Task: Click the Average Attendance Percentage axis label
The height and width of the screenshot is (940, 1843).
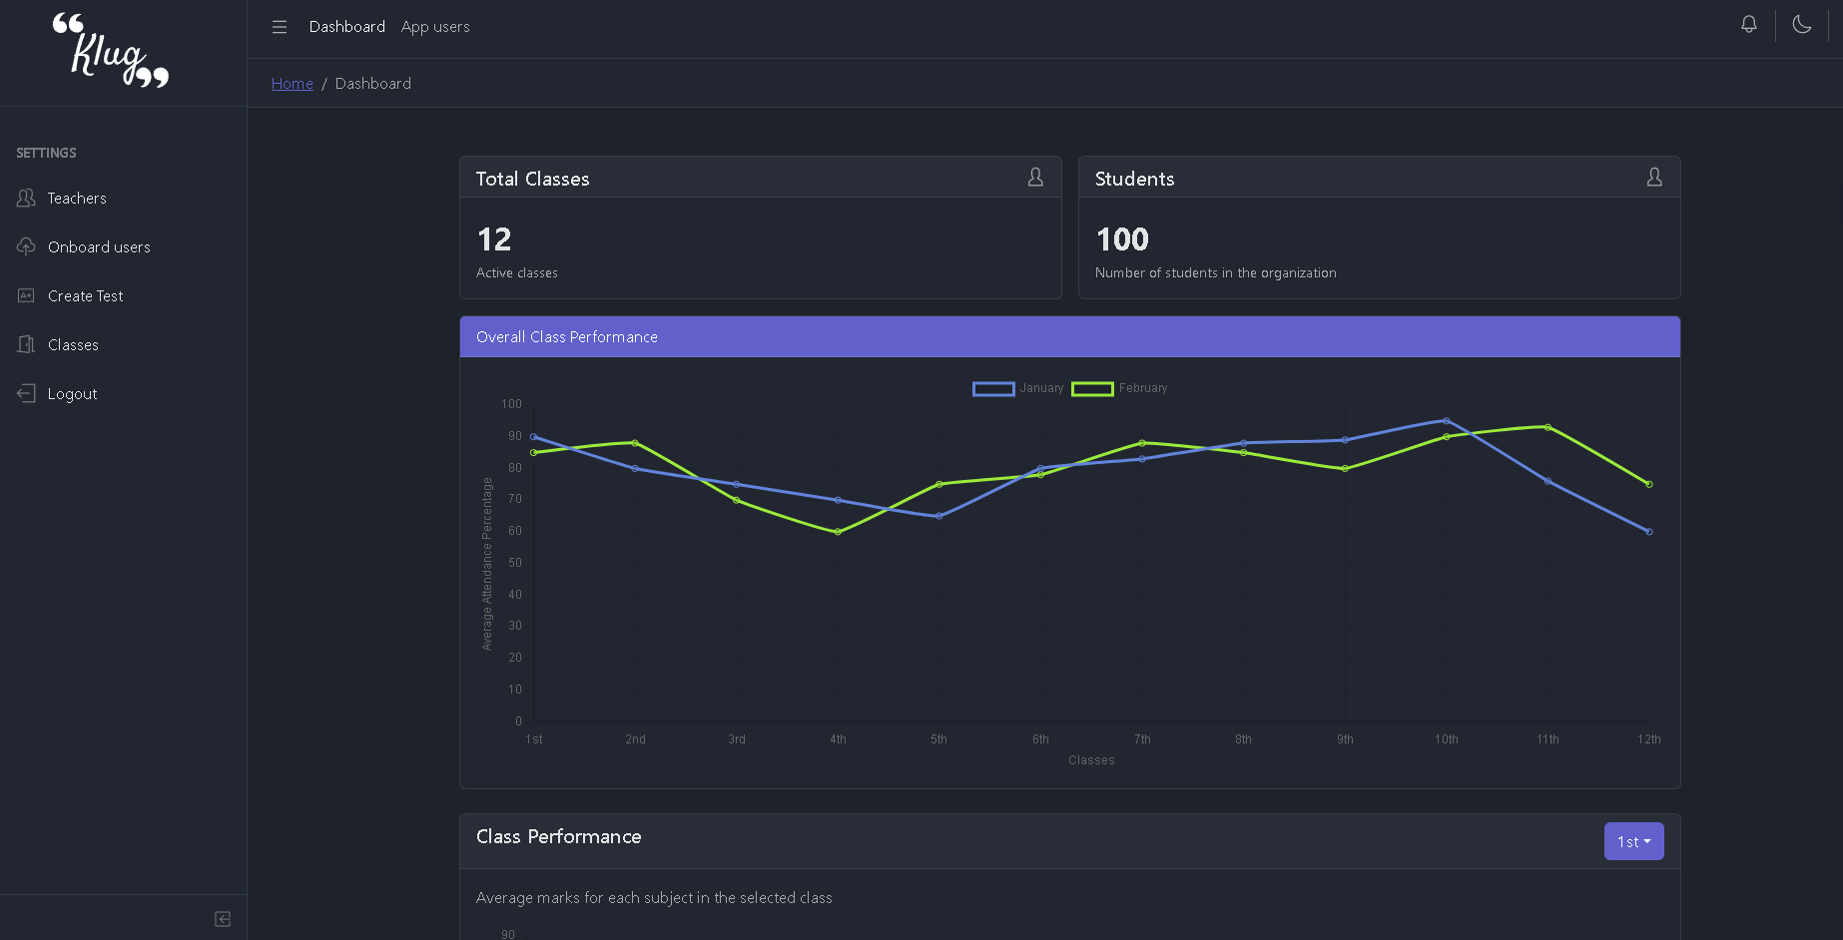Action: (x=487, y=564)
